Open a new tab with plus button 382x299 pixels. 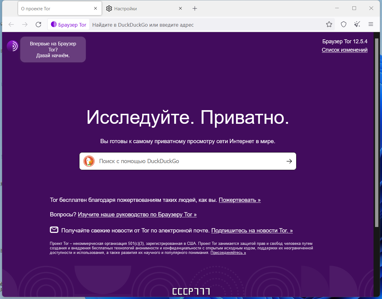(195, 8)
